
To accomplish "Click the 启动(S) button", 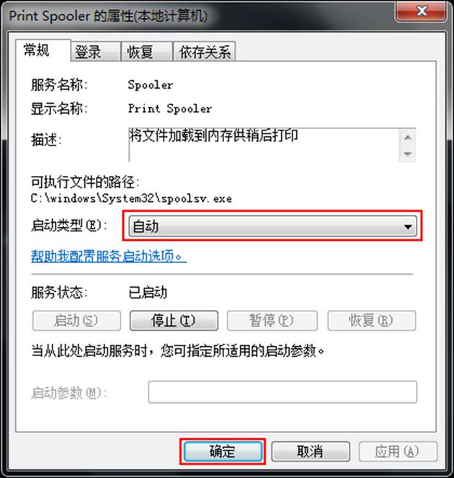I will point(76,320).
